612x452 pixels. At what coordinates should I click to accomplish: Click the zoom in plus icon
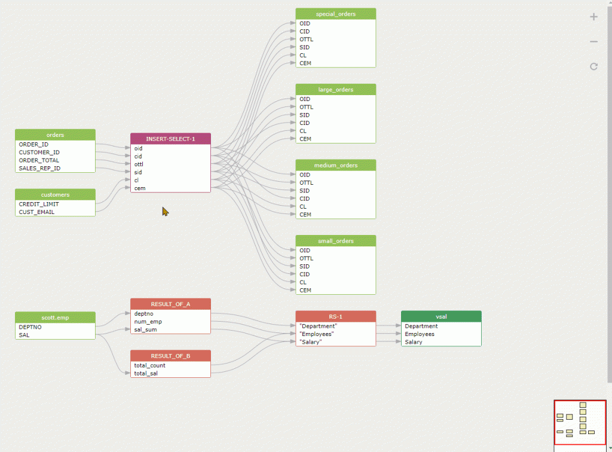point(593,17)
